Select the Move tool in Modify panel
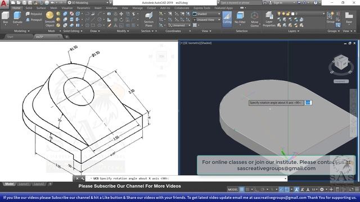360x202 pixels. (x=121, y=14)
